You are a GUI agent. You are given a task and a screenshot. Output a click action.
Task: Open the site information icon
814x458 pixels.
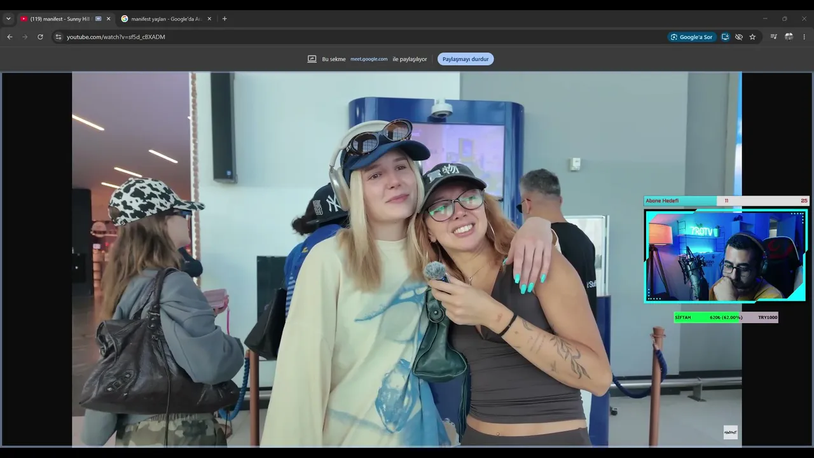coord(59,37)
